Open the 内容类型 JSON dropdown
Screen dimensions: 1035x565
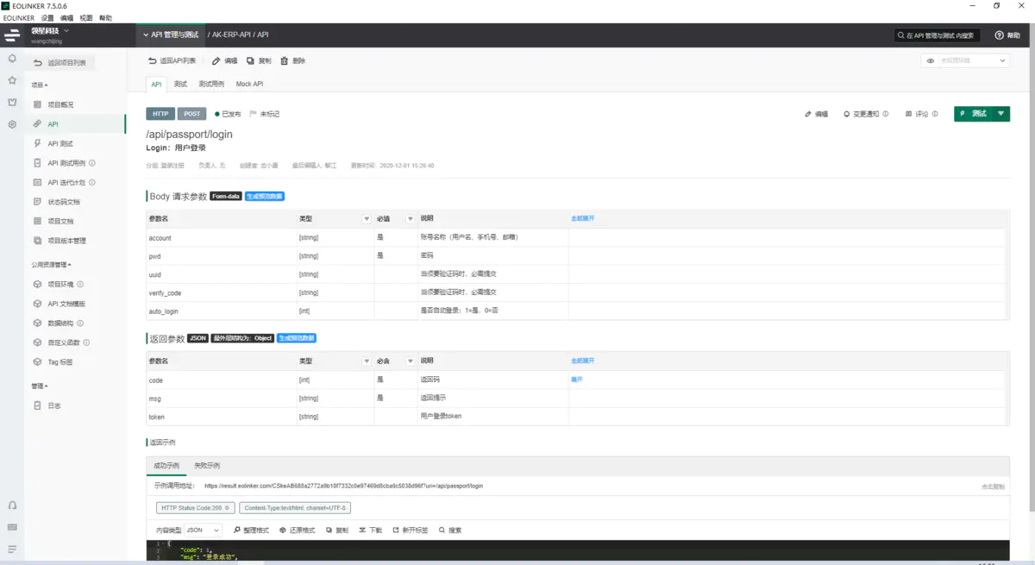tap(203, 530)
